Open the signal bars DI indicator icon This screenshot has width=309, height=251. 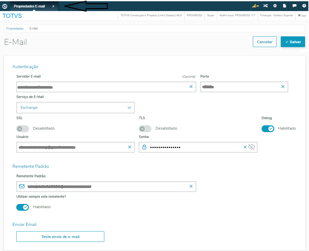pyautogui.click(x=255, y=6)
